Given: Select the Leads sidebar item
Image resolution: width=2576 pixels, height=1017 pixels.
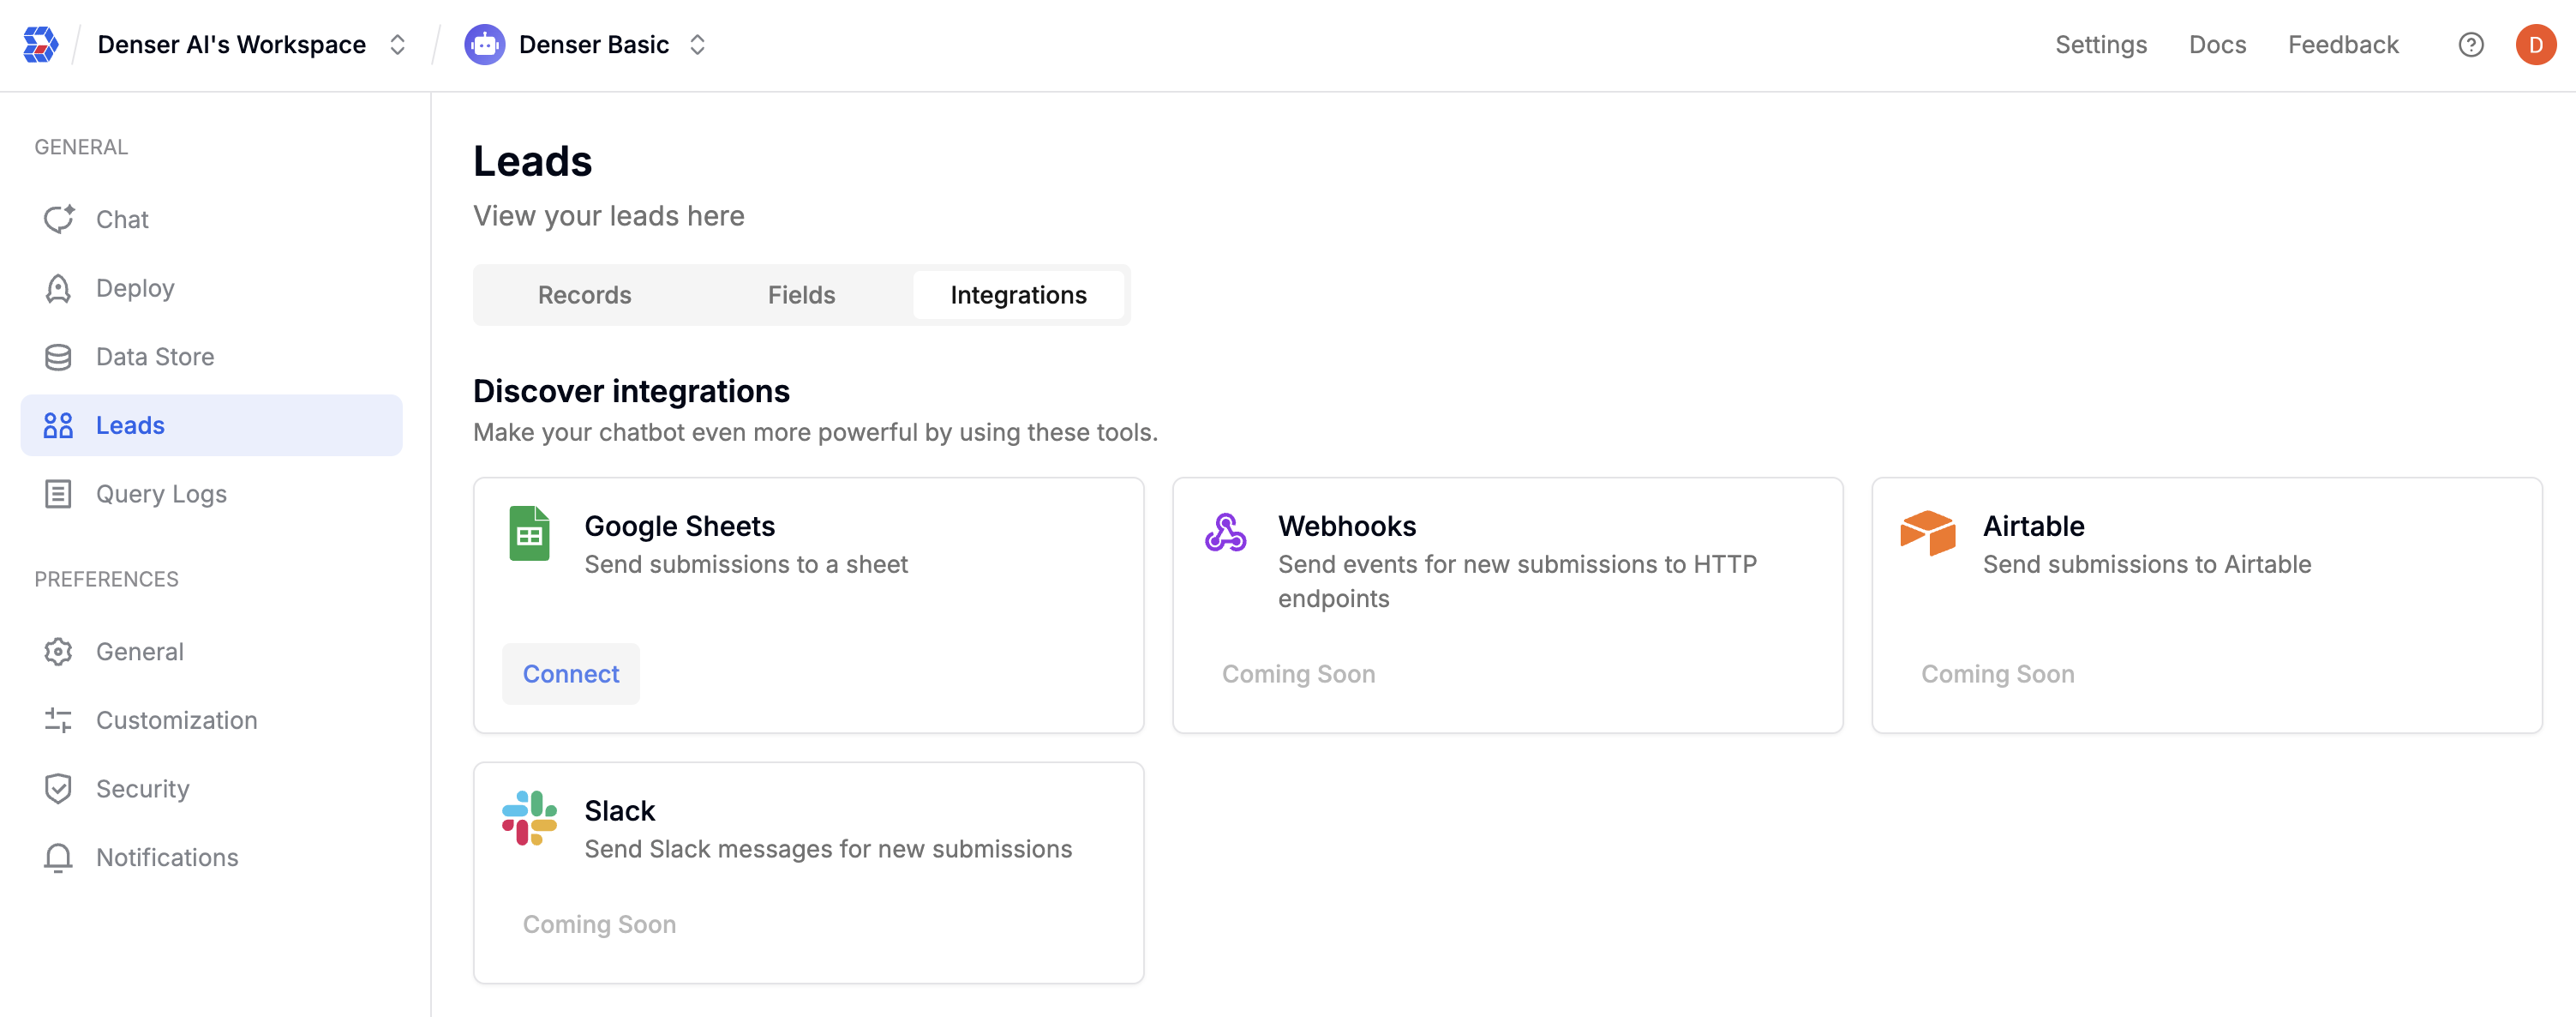Looking at the screenshot, I should (212, 425).
